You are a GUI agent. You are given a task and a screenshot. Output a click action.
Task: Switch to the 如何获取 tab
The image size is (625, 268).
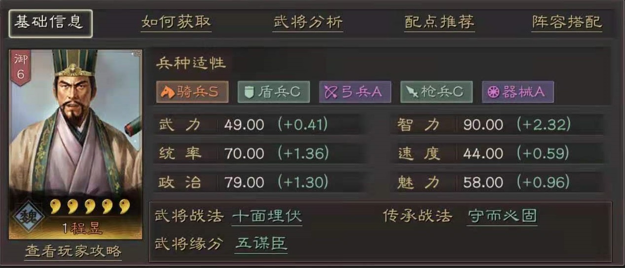tap(176, 23)
